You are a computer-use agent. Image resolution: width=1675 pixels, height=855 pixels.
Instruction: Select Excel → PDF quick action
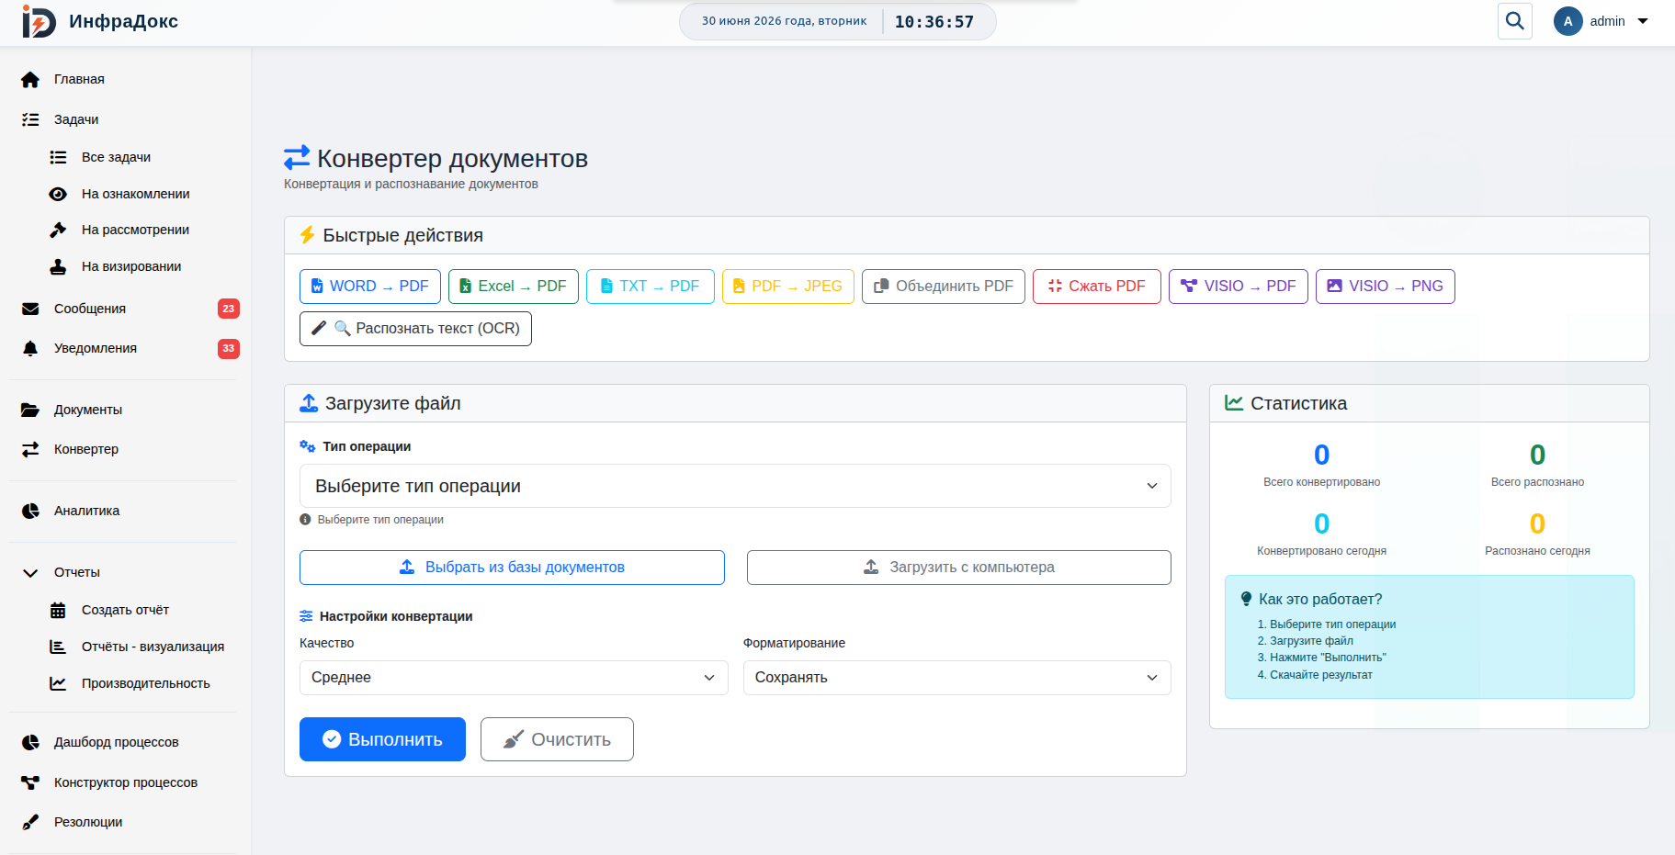tap(514, 287)
